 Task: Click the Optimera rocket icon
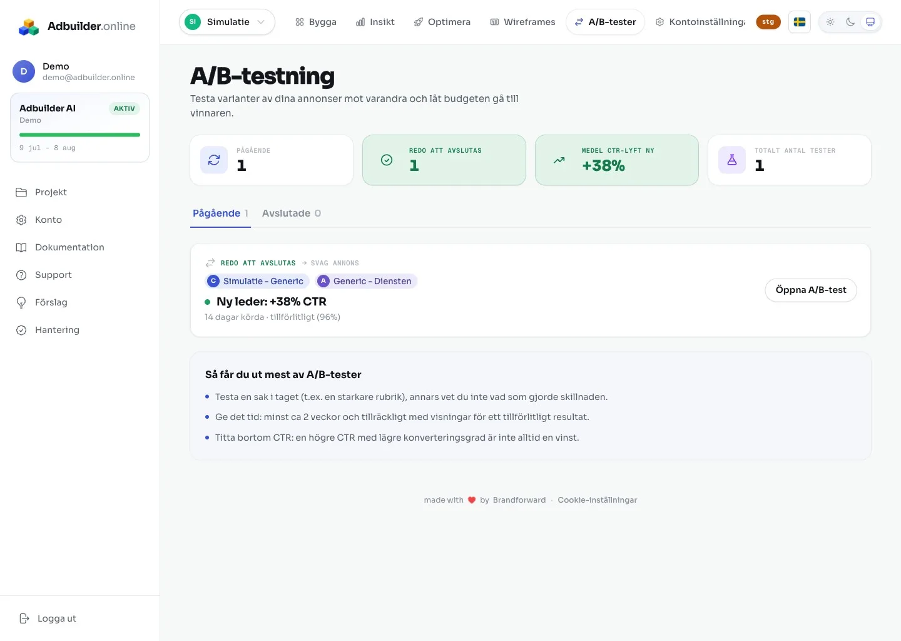pos(419,22)
